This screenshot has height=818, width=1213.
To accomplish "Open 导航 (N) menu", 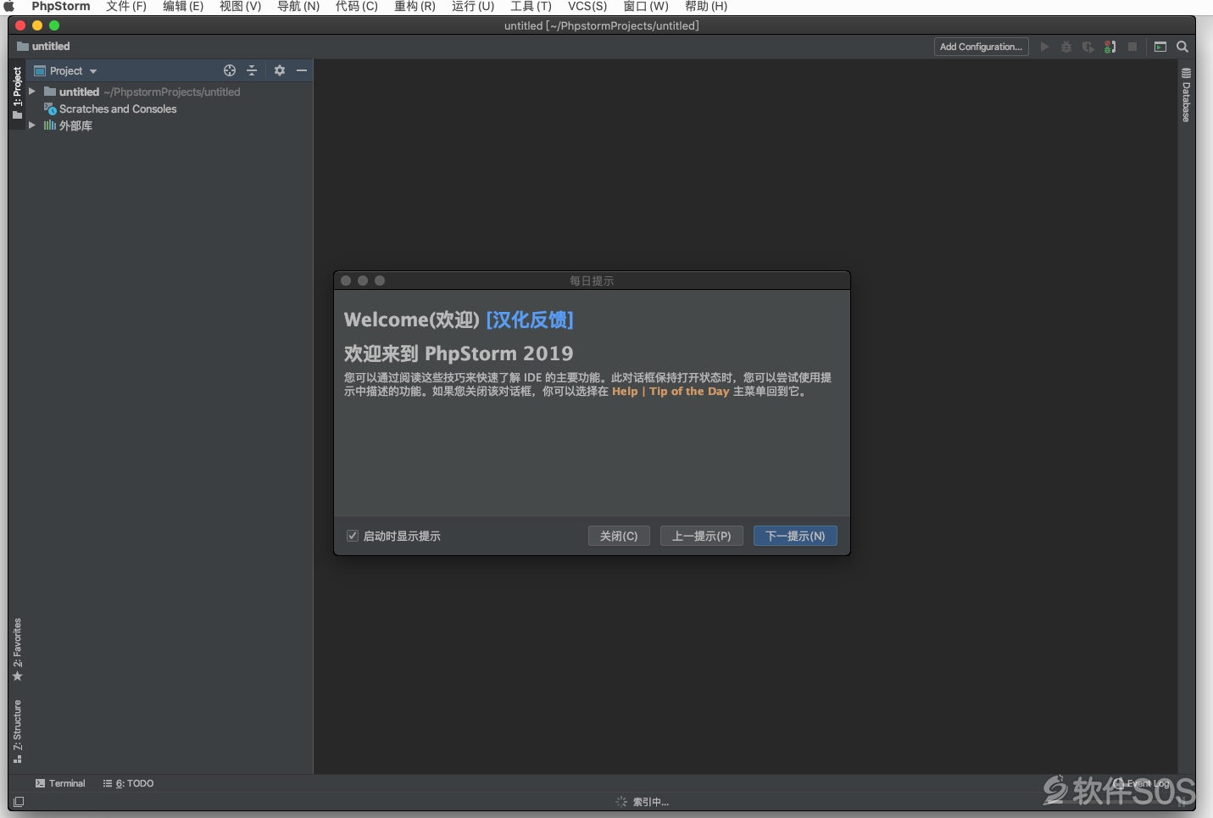I will pos(298,7).
